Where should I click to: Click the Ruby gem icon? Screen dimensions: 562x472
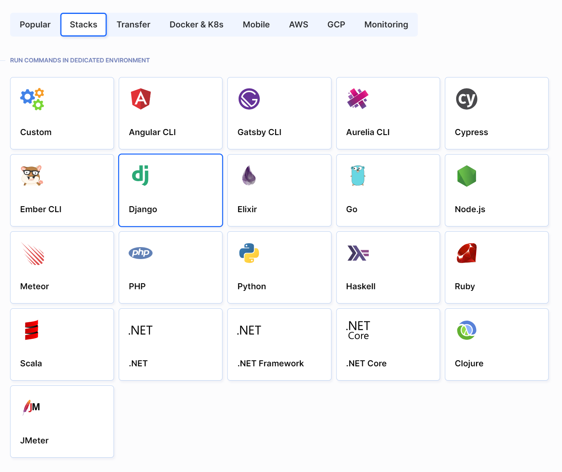(x=467, y=253)
